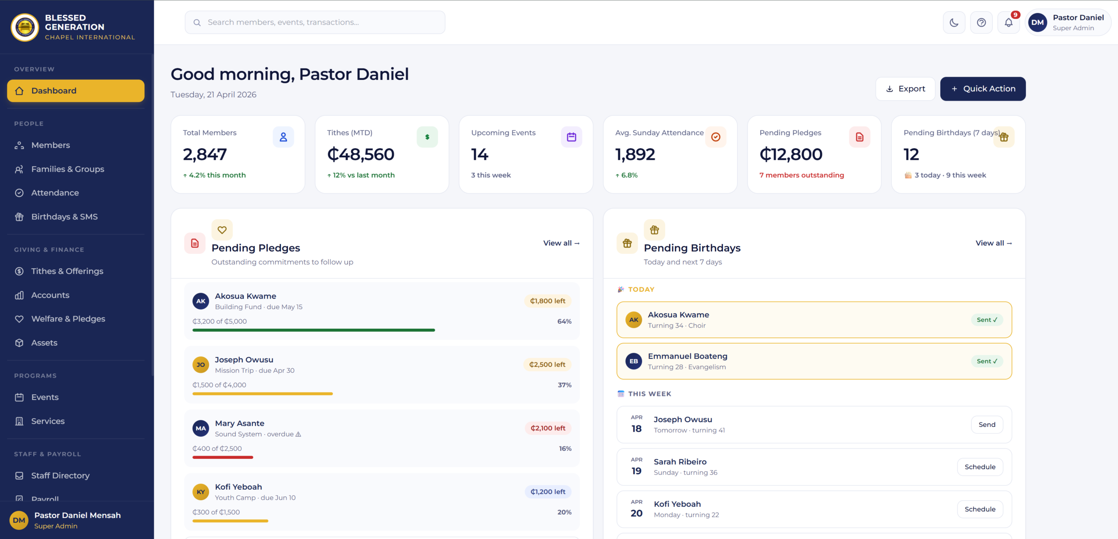Open Families & Groups section
Viewport: 1118px width, 539px height.
click(x=76, y=169)
